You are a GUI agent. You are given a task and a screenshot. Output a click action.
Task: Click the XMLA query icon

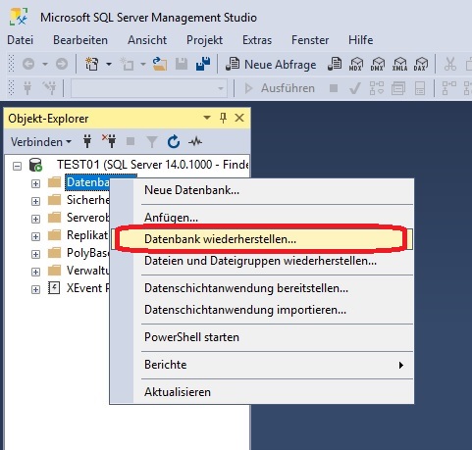tap(399, 64)
